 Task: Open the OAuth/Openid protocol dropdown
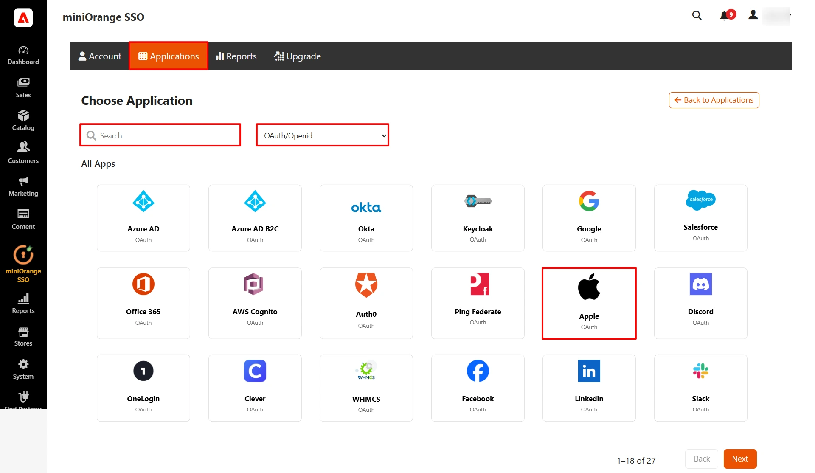pyautogui.click(x=323, y=135)
